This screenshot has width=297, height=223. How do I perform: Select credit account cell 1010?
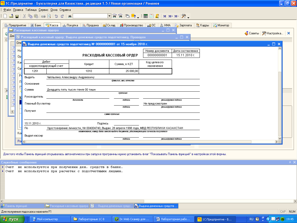pyautogui.click(x=89, y=71)
